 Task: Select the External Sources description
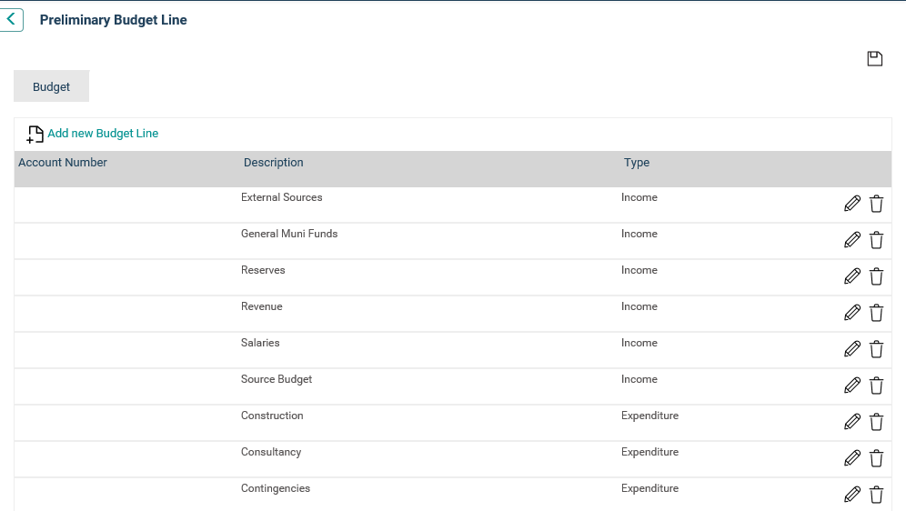tap(281, 197)
